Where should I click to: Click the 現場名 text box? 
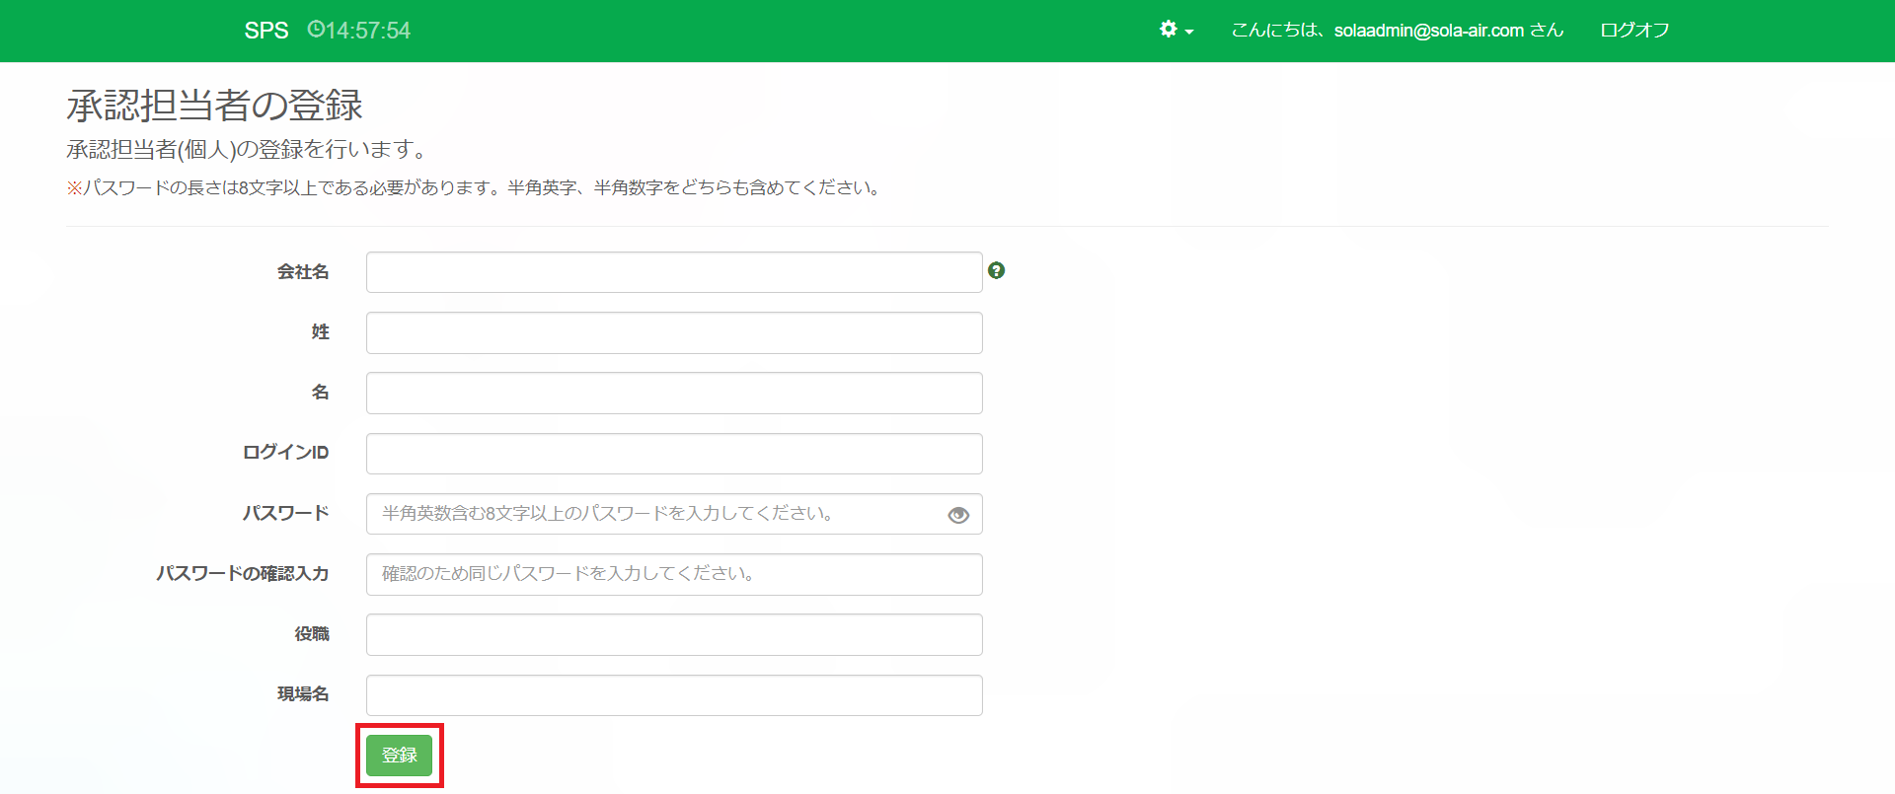tap(673, 695)
